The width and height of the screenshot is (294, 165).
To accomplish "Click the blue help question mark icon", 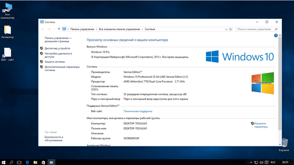I will [x=276, y=35].
